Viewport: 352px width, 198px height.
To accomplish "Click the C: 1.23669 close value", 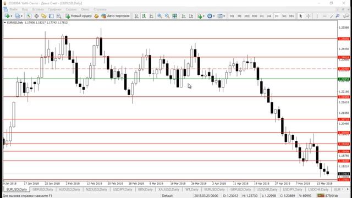I will 288,196.
